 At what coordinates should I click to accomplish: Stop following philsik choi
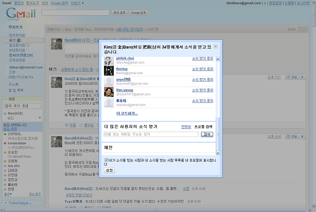click(202, 58)
